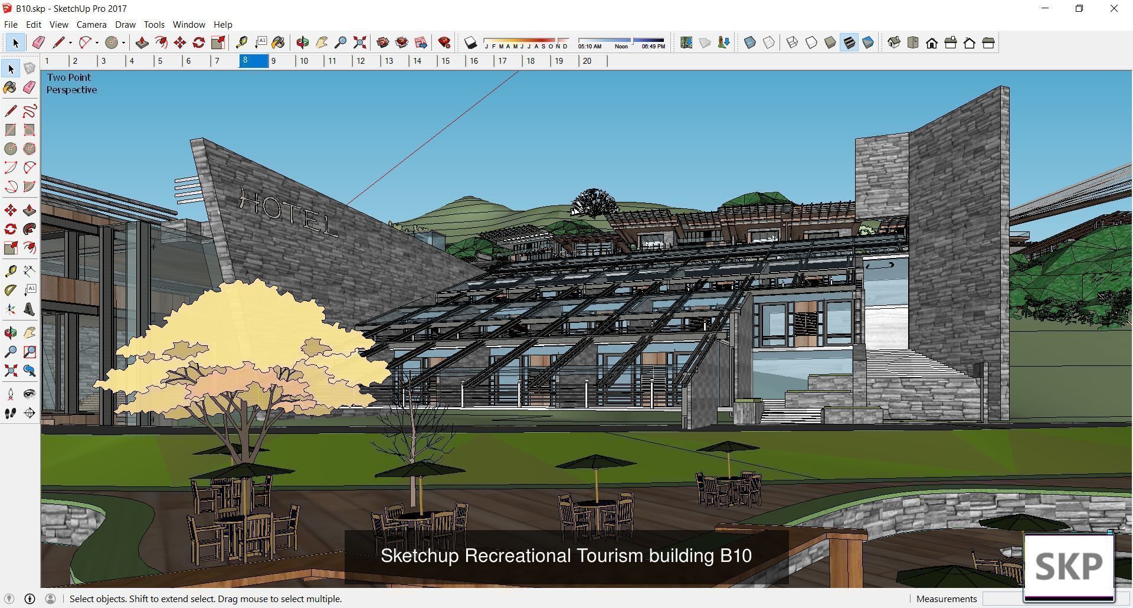Select the Axes tool

click(11, 309)
